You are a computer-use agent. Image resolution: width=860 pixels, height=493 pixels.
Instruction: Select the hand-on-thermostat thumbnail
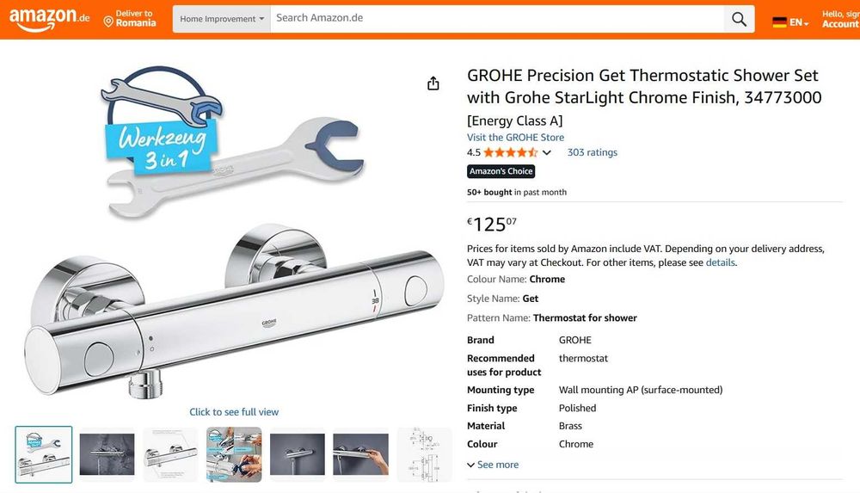point(360,454)
